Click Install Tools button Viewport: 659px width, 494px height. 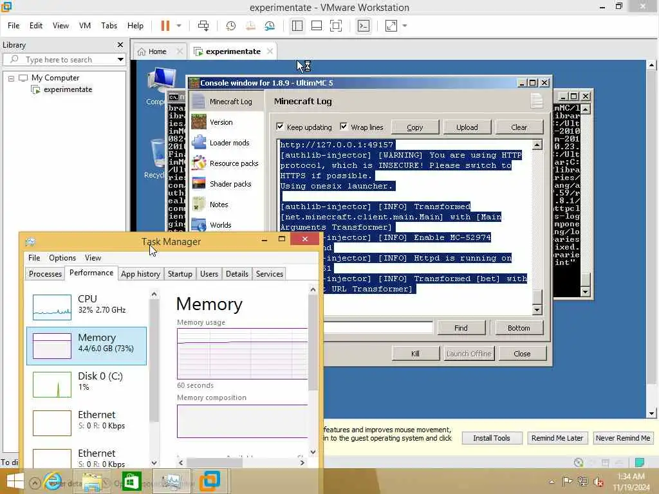tap(492, 438)
